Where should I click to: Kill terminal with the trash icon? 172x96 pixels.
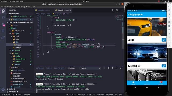pyautogui.click(x=112, y=68)
